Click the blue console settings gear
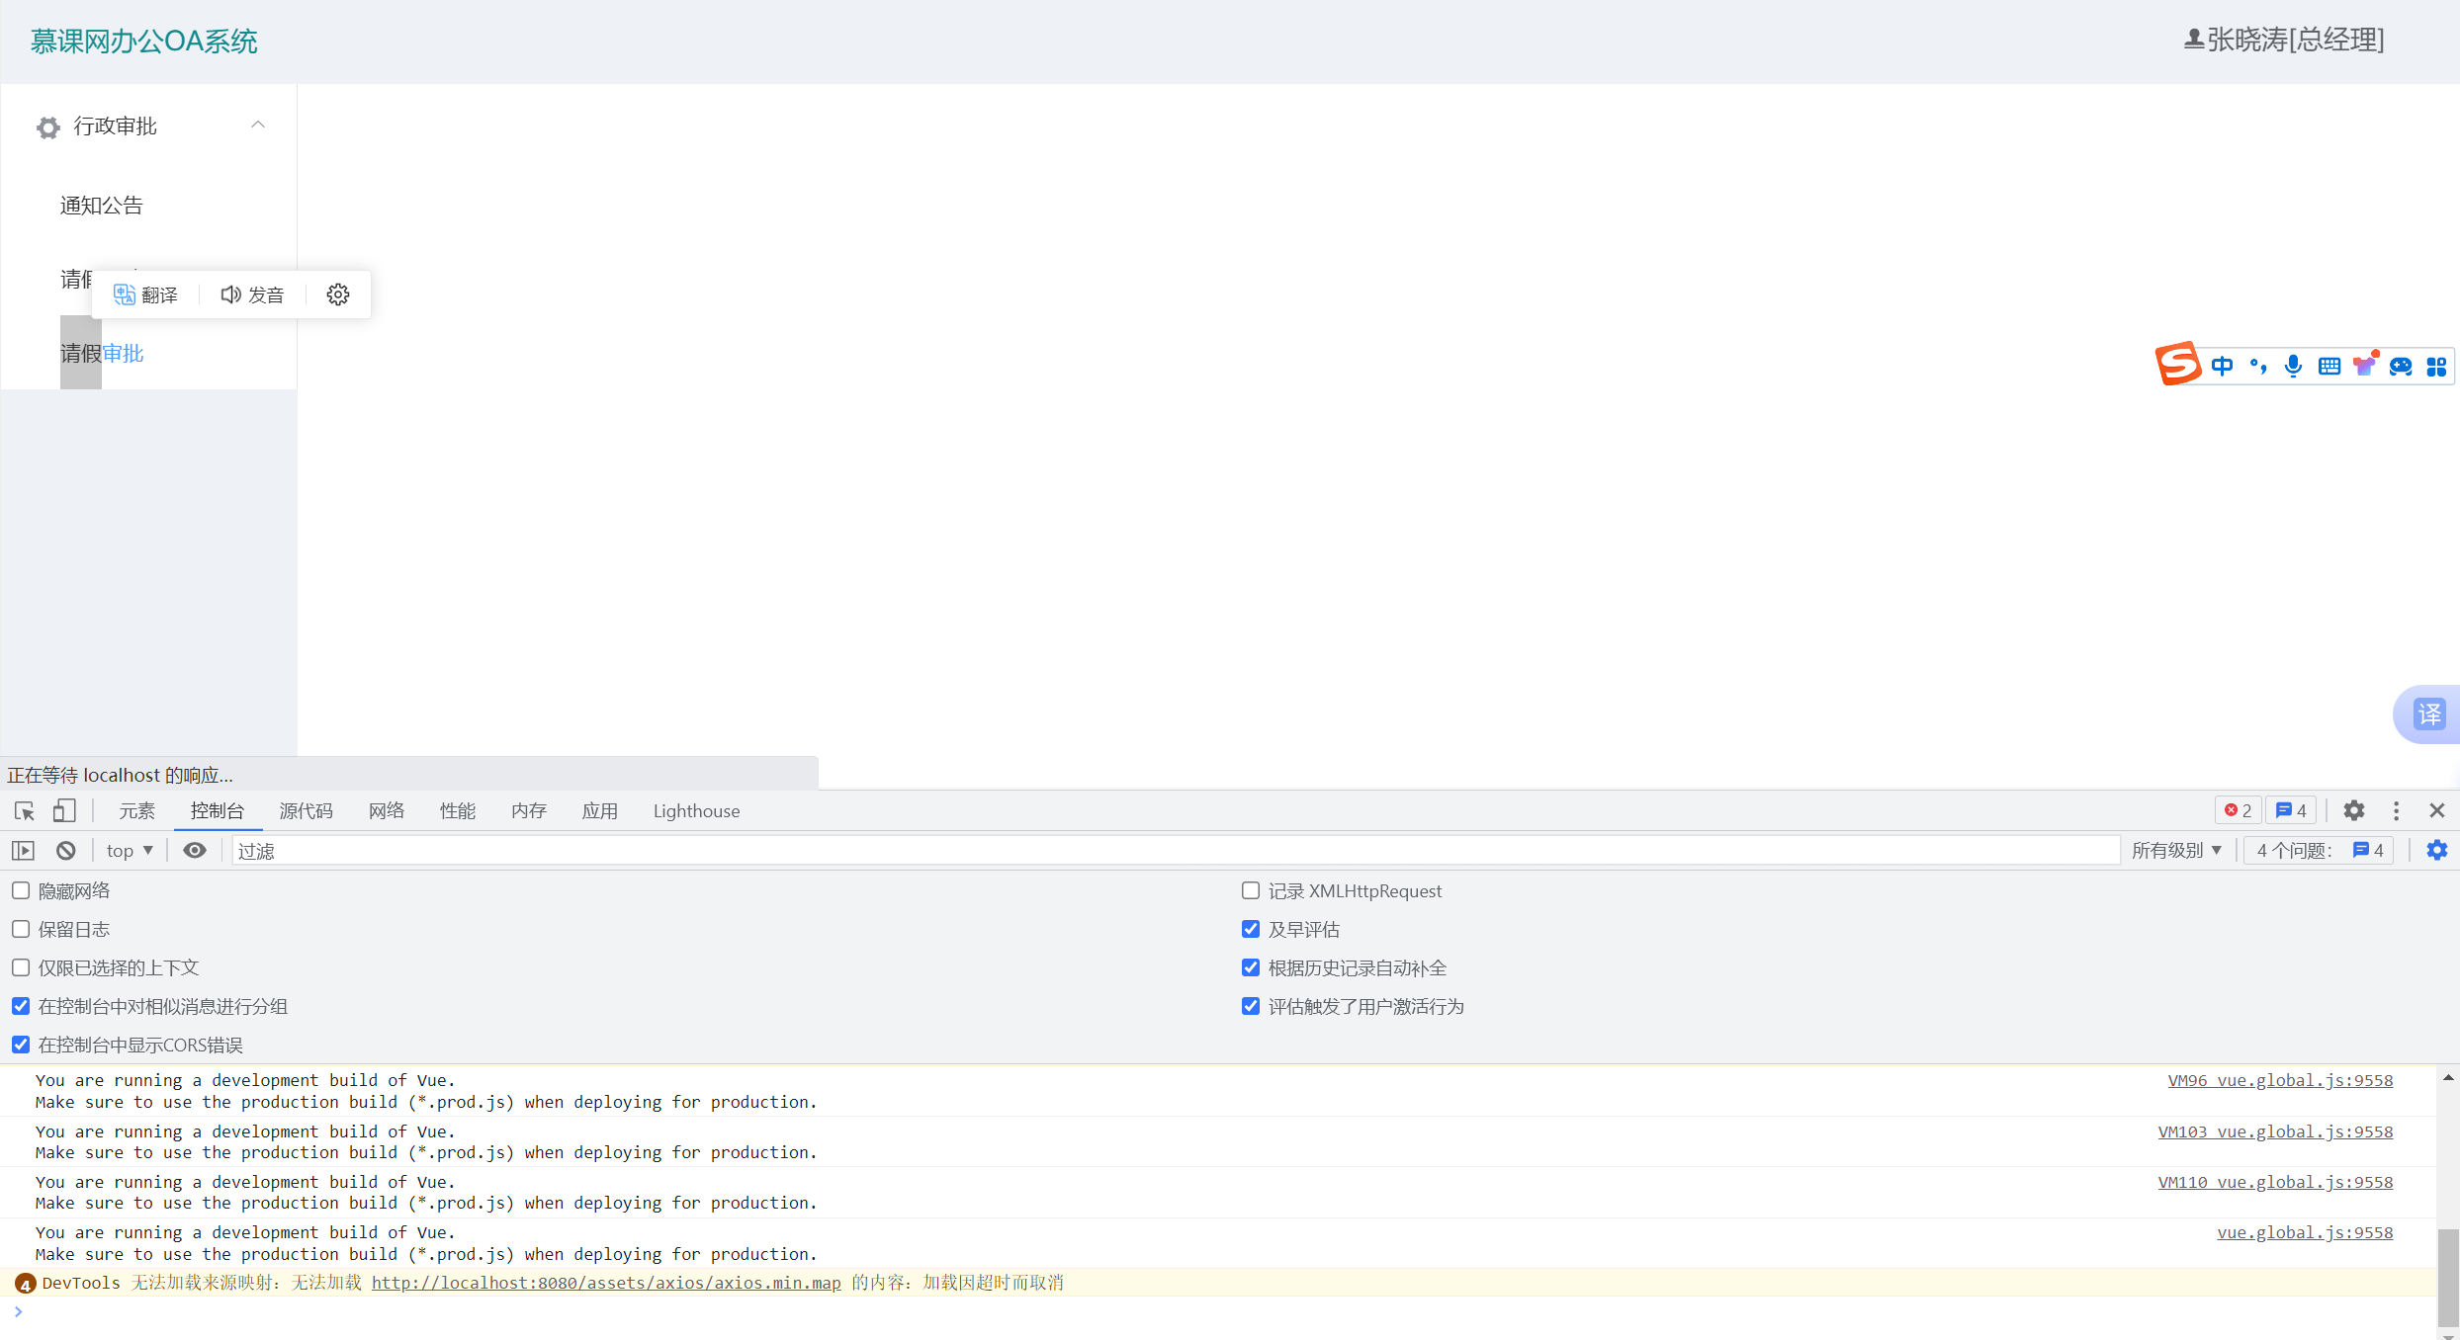The image size is (2460, 1340). coord(2437,850)
